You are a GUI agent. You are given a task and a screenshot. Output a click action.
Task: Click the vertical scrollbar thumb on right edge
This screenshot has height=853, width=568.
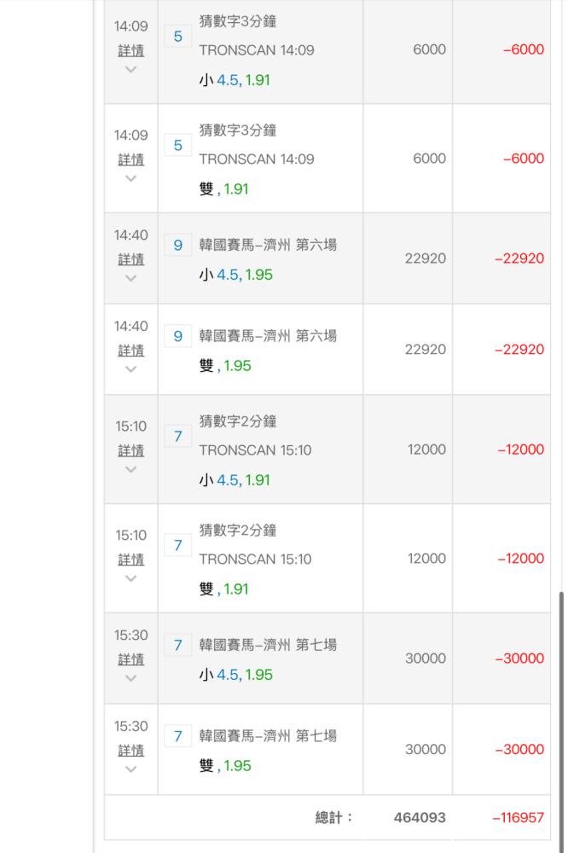pos(561,722)
